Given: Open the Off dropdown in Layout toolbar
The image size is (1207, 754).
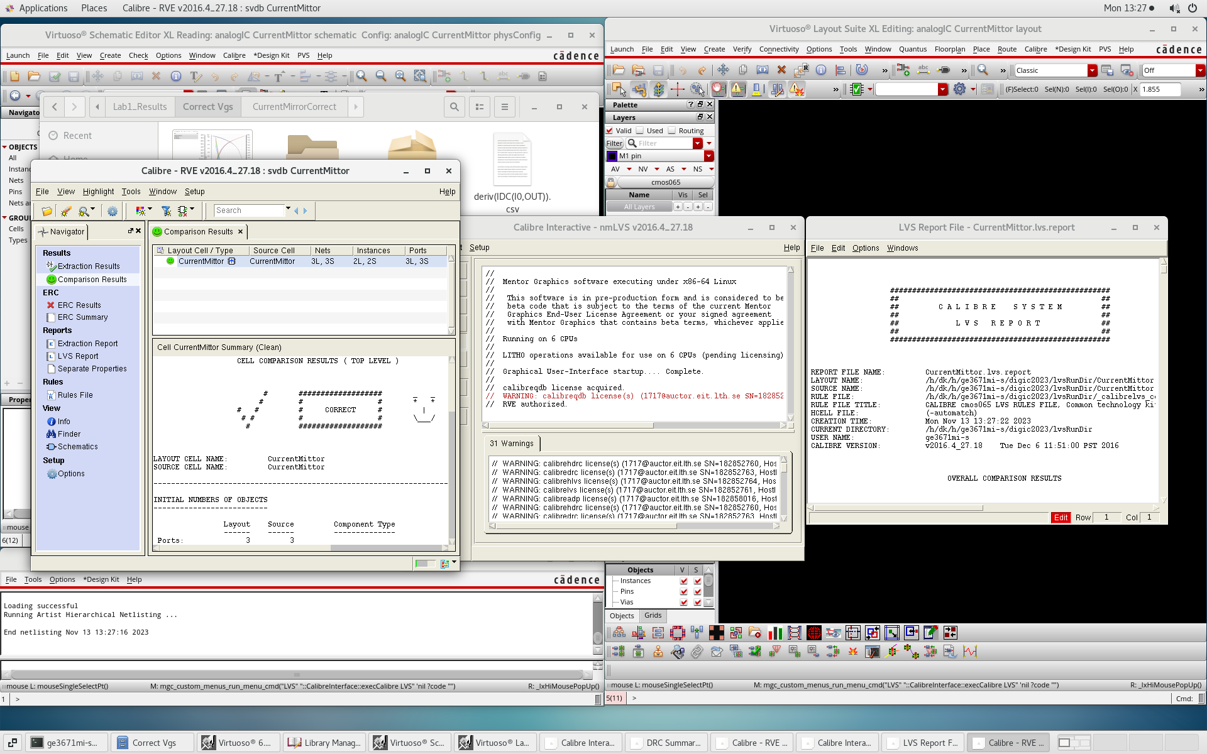Looking at the screenshot, I should pyautogui.click(x=1200, y=70).
